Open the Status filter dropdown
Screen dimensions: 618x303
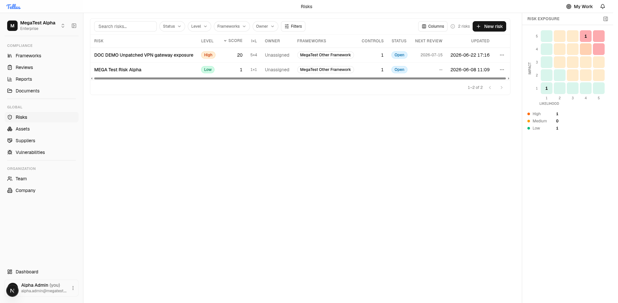click(172, 26)
